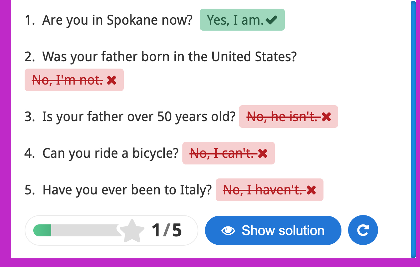
Task: Click the green checkmark next to 'Yes, I am.'
Action: coord(272,20)
